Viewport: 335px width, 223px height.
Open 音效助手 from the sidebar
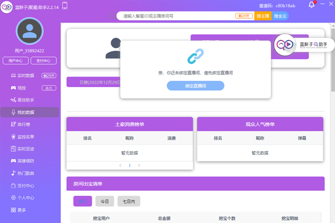(x=25, y=100)
